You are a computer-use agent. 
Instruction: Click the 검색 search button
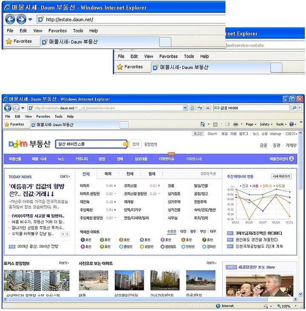click(136, 144)
